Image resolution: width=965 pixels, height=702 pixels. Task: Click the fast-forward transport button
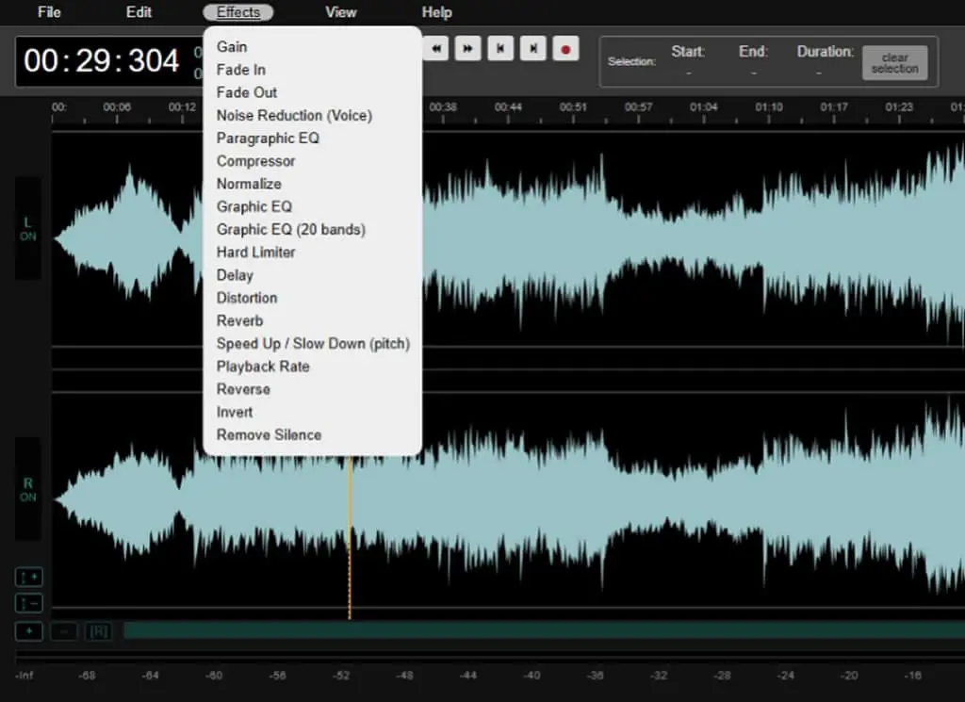click(467, 49)
